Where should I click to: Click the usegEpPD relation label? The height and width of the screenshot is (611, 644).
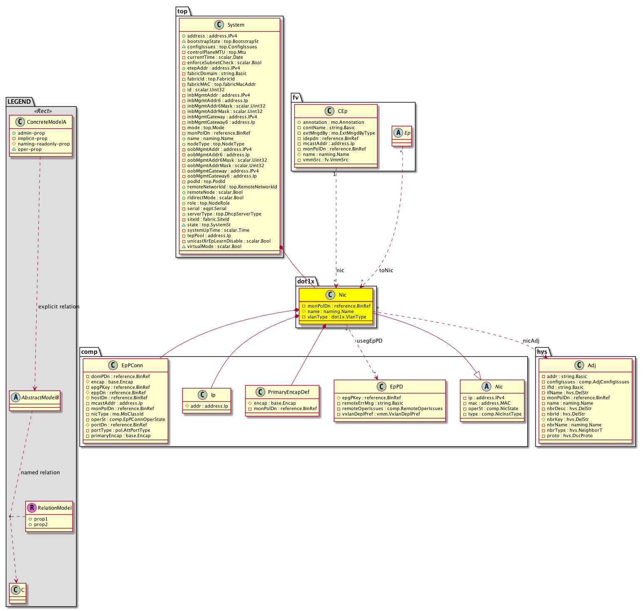(x=369, y=341)
